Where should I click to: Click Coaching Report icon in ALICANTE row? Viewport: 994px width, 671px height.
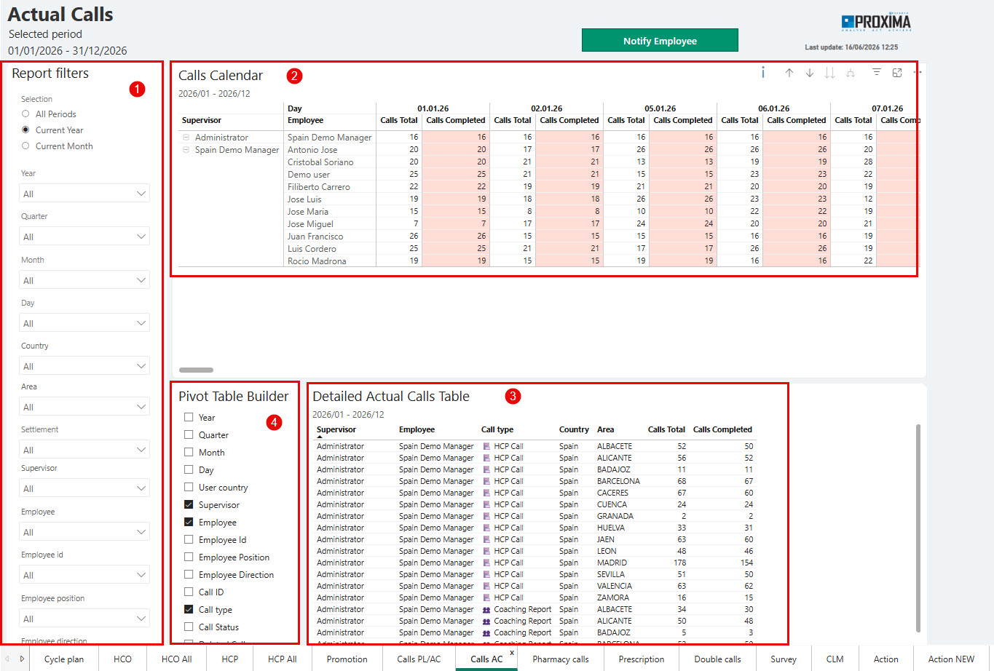[486, 621]
